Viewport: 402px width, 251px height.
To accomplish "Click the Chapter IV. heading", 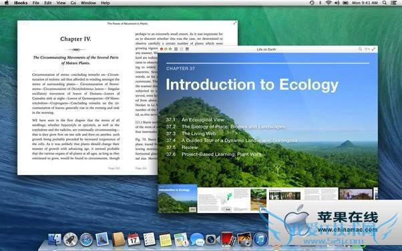I will tap(75, 39).
